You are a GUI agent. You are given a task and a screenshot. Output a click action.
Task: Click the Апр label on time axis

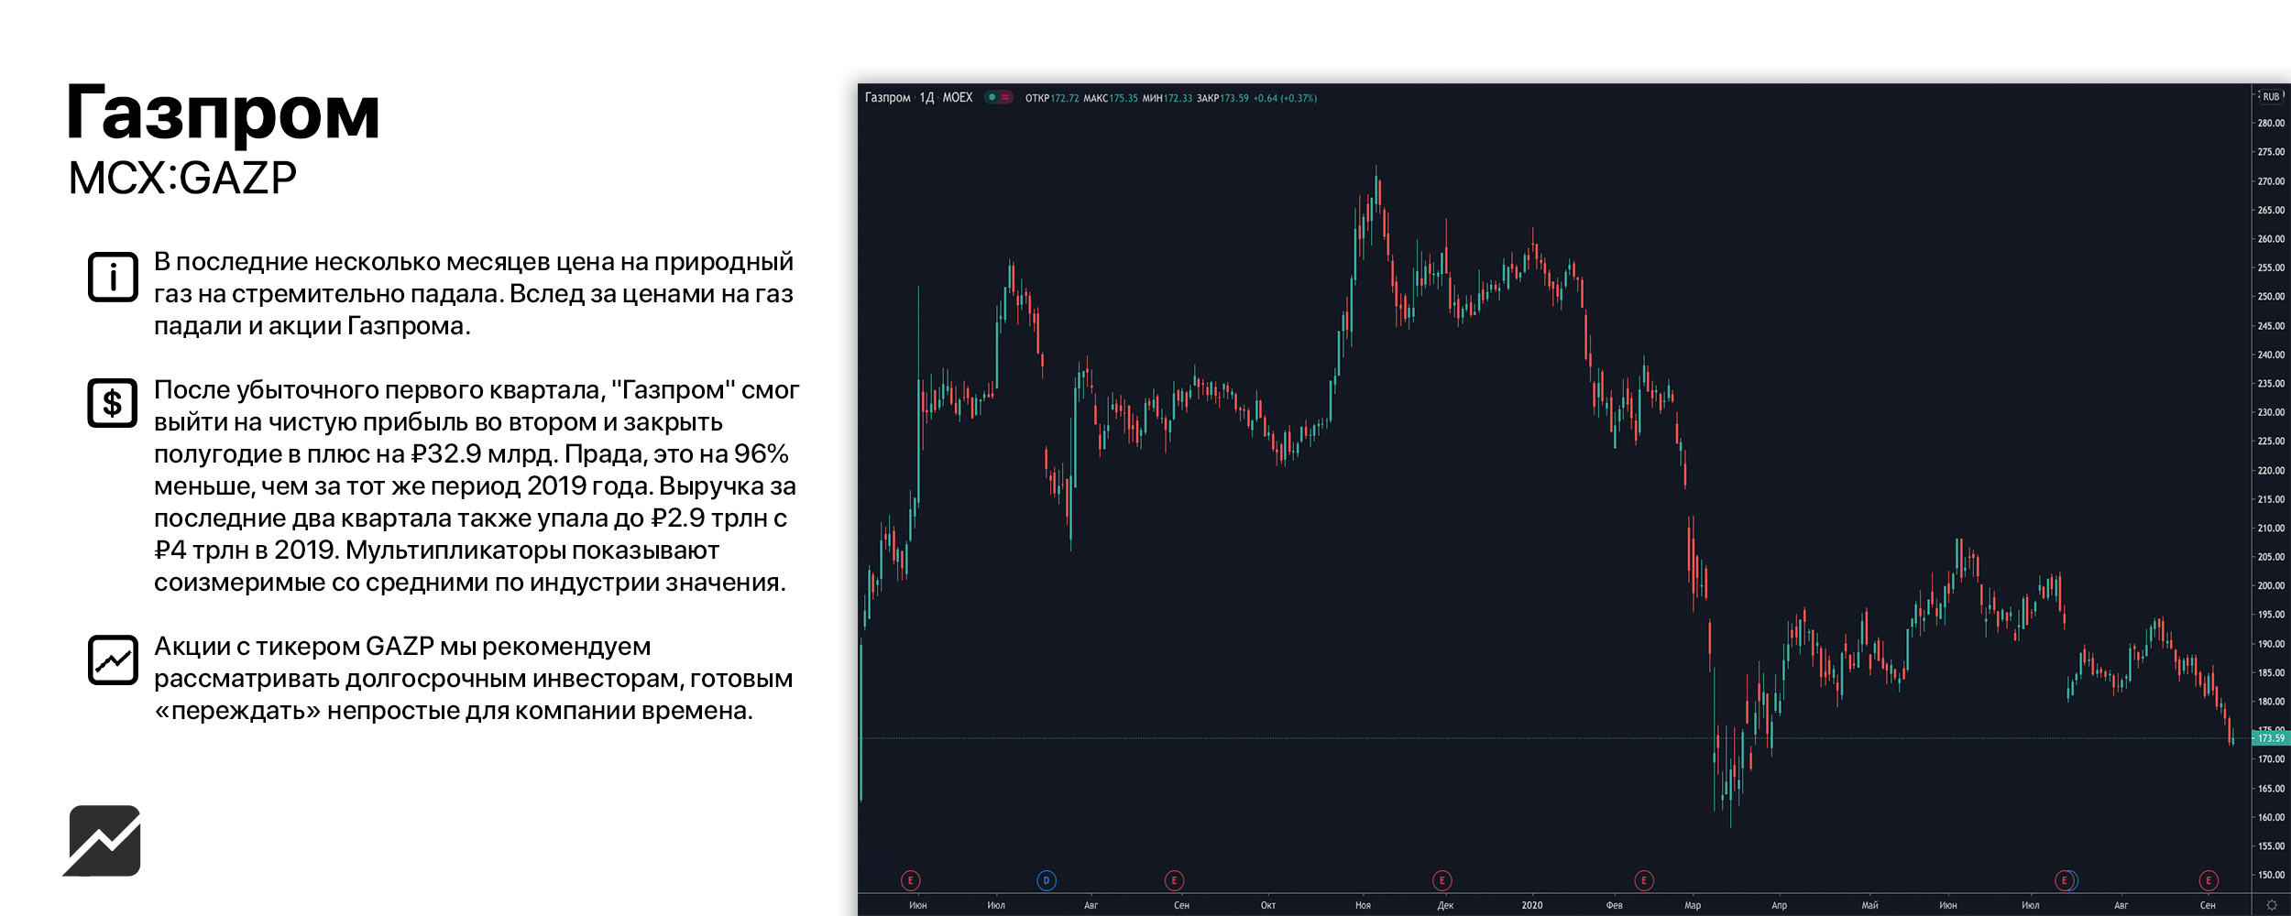pos(1780,905)
